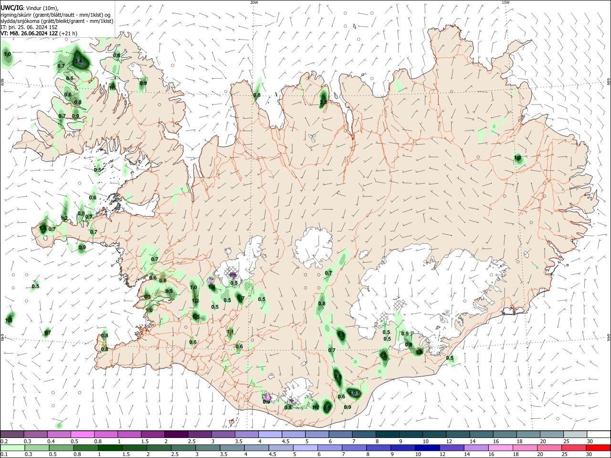This screenshot has height=458, width=611.
Task: Click the 2.8 precipitation value on north coast
Action: pyautogui.click(x=323, y=102)
